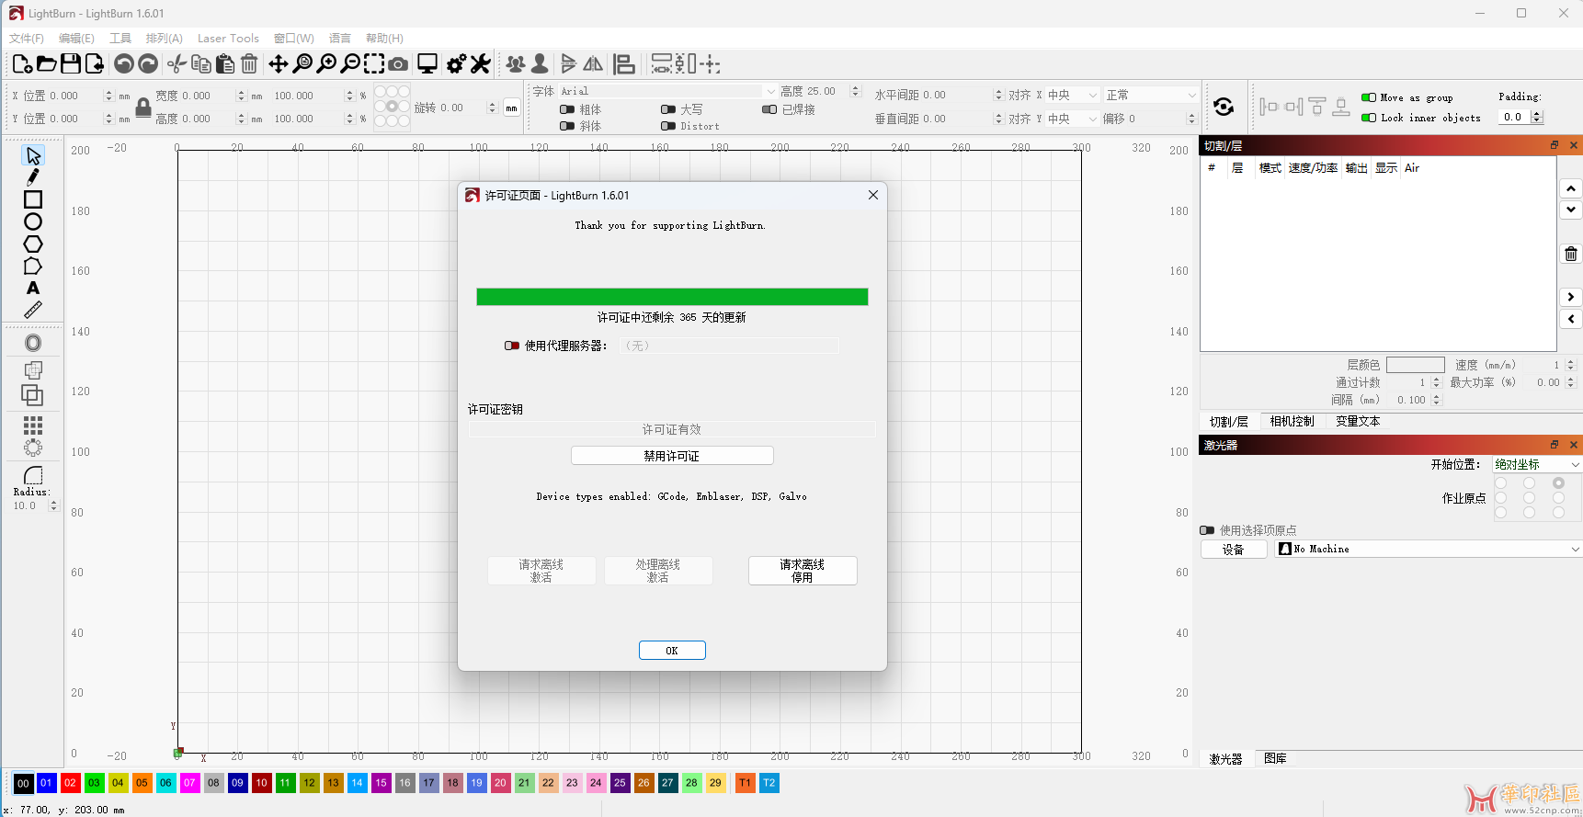1583x817 pixels.
Task: Click the trash delete layer icon in Cuts panel
Action: point(1571,254)
